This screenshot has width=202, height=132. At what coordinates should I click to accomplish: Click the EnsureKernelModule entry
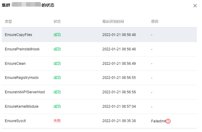(22, 106)
